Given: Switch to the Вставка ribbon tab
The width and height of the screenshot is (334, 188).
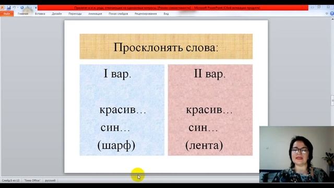Looking at the screenshot, I should tap(40, 14).
